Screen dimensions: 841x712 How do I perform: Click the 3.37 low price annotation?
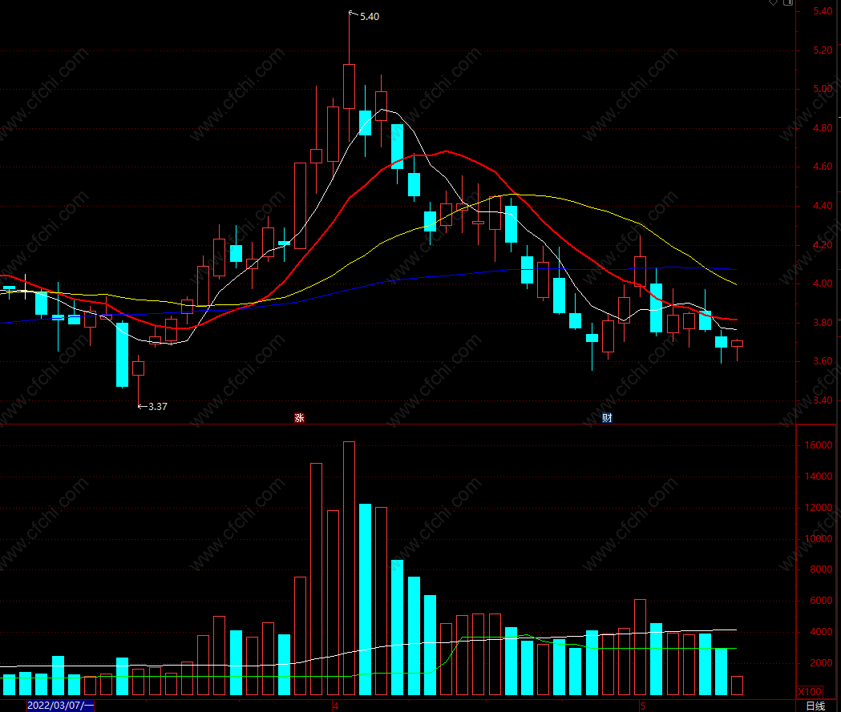tap(158, 407)
